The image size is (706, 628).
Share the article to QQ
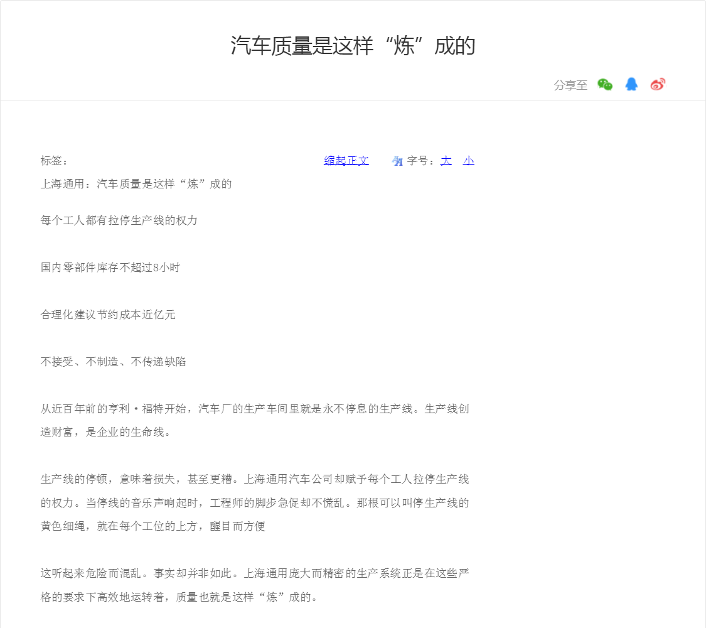[631, 84]
